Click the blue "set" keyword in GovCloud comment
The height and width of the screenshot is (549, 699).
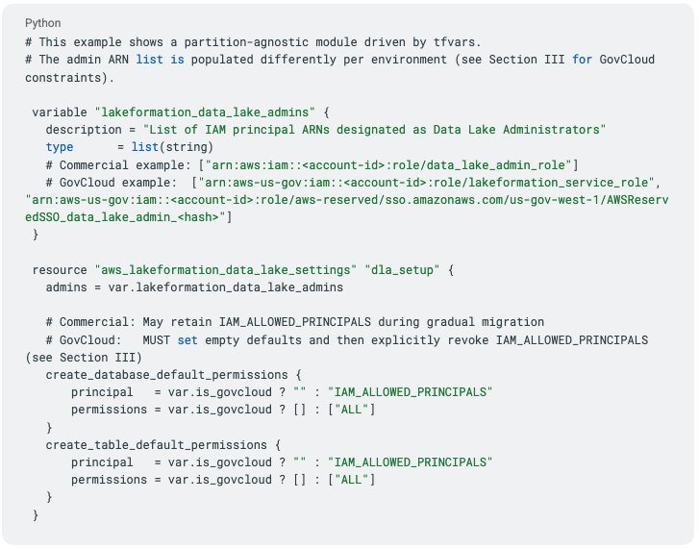[x=187, y=339]
